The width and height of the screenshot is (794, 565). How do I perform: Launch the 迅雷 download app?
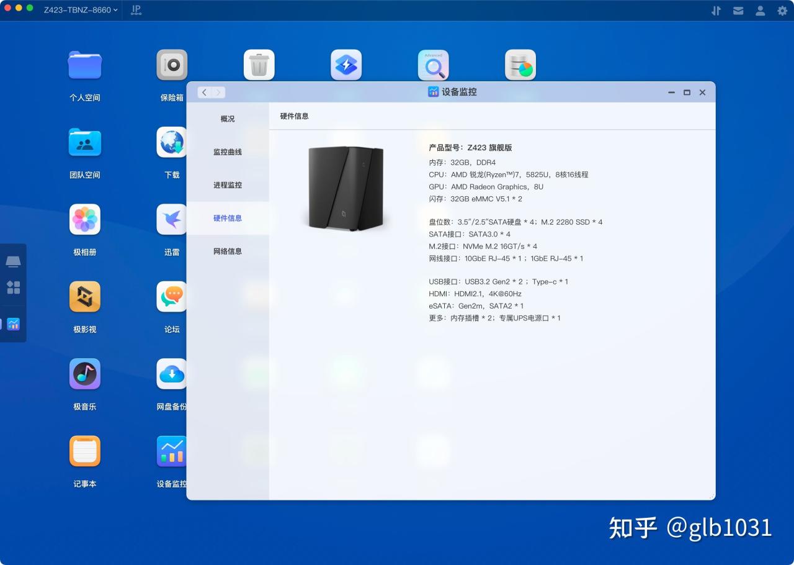pyautogui.click(x=172, y=219)
